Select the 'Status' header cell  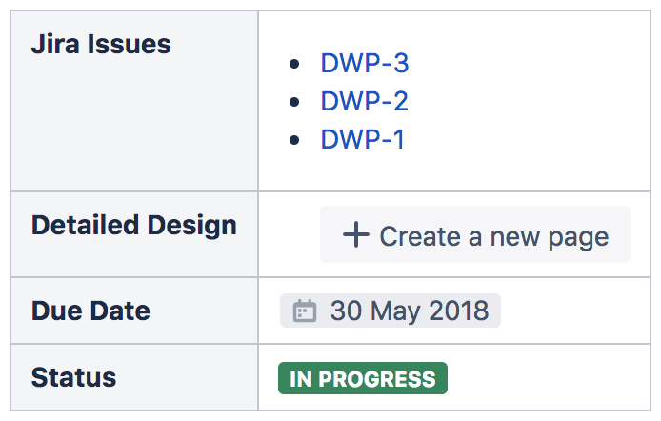click(73, 377)
